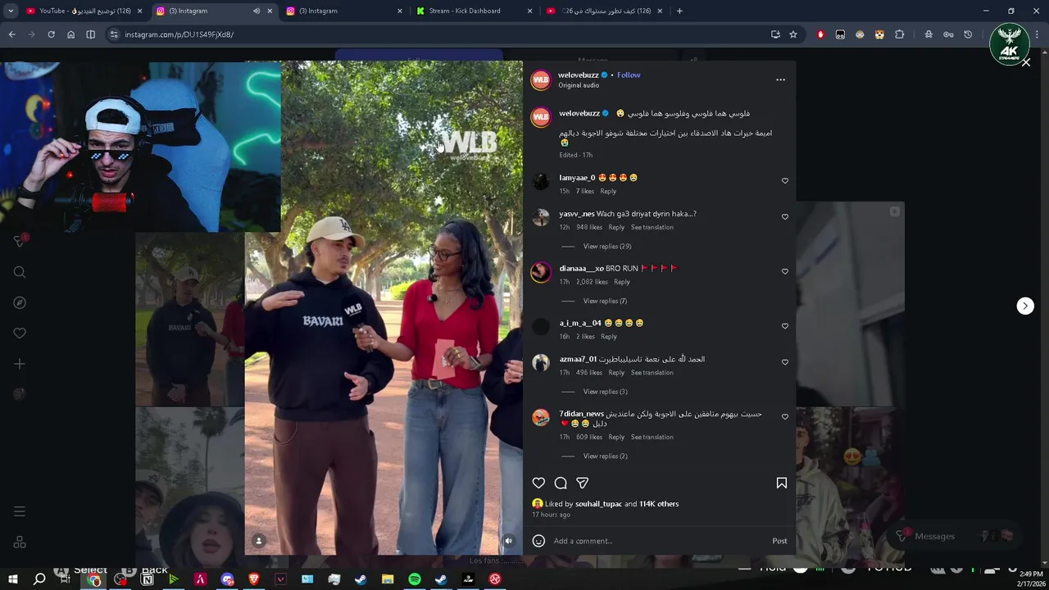Like 7didan_news's comment
Viewport: 1049px width, 590px height.
[784, 417]
